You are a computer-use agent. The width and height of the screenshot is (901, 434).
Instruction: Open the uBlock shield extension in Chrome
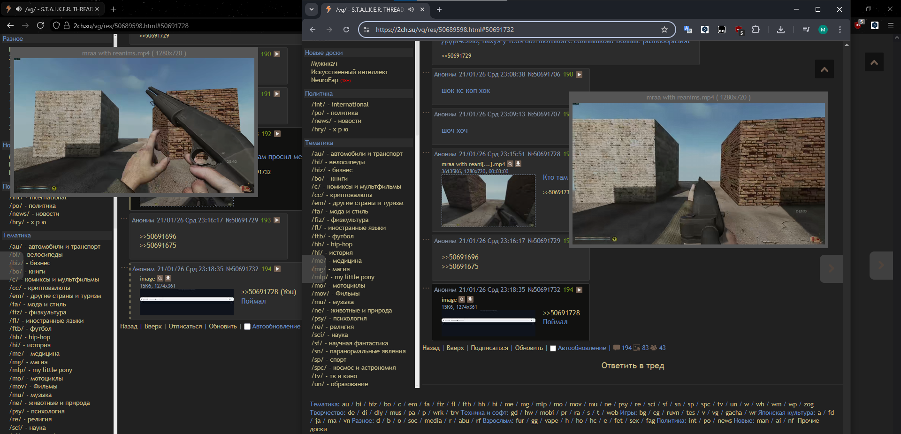pos(739,30)
